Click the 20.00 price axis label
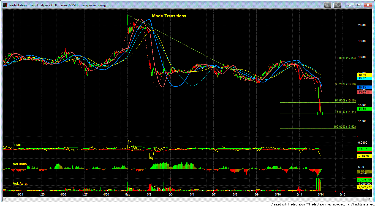 362,25
